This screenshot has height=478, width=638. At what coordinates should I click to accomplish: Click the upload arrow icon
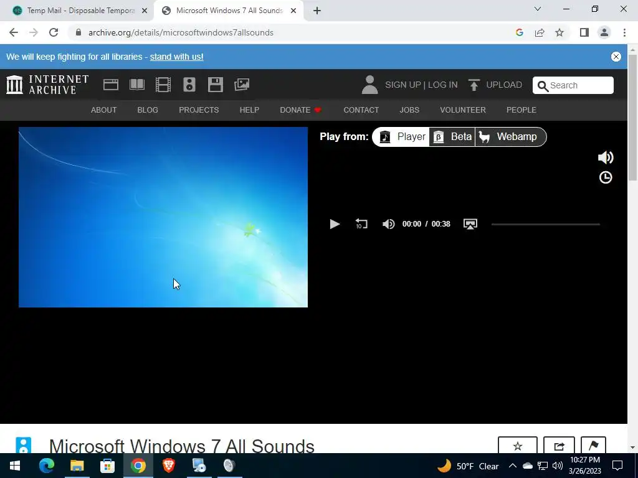tap(474, 85)
